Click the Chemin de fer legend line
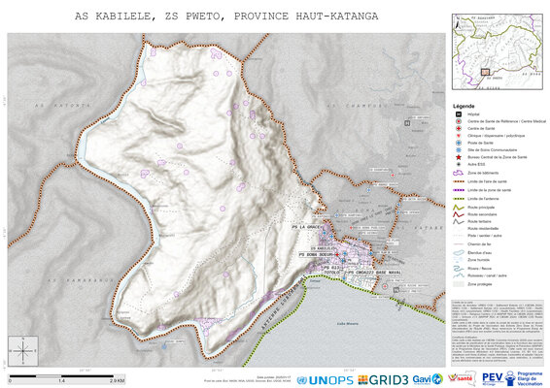The image size is (550, 388). click(x=459, y=244)
